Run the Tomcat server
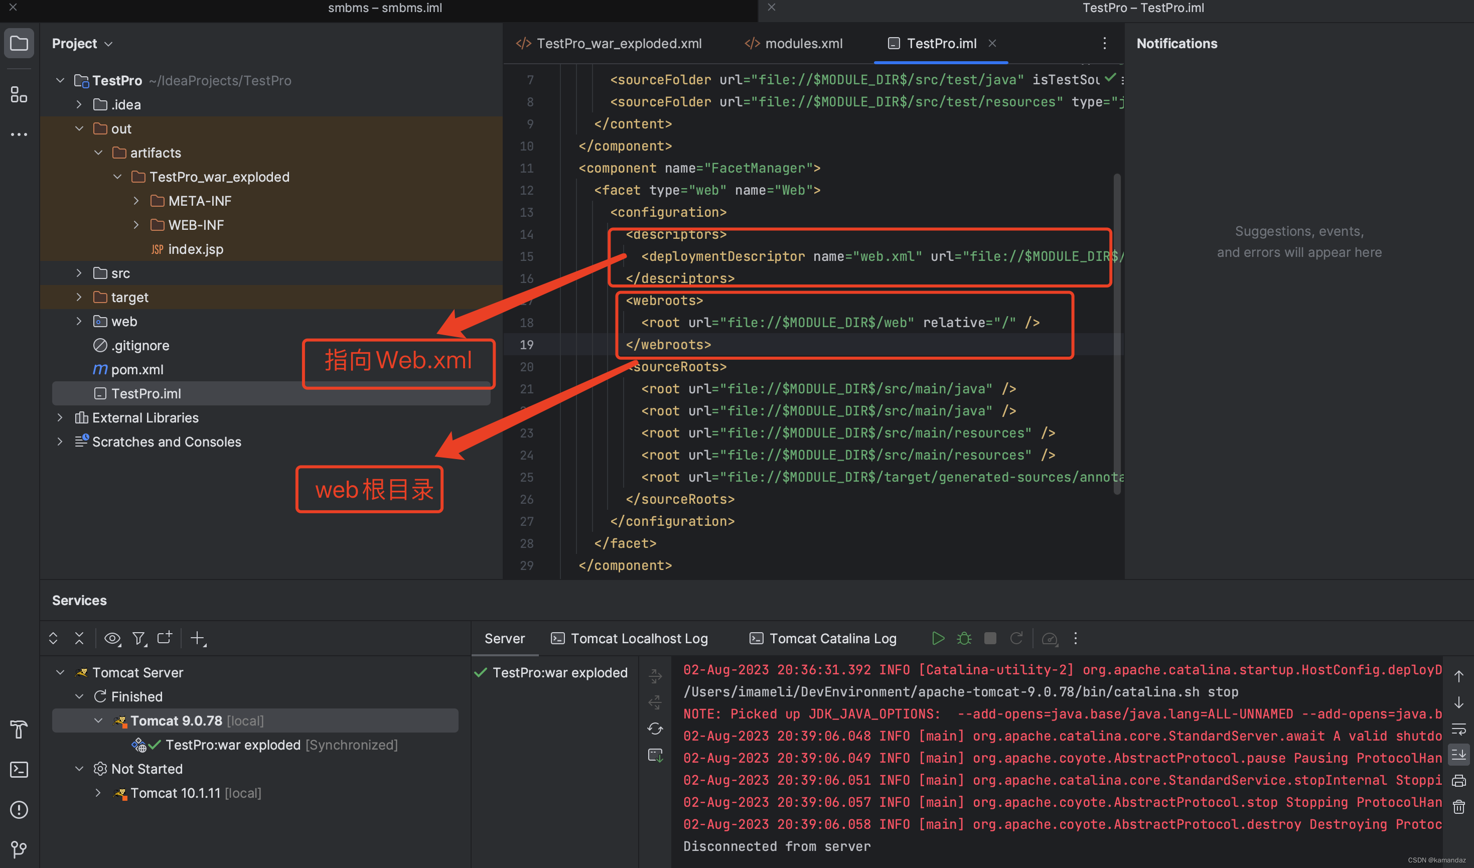 [938, 638]
